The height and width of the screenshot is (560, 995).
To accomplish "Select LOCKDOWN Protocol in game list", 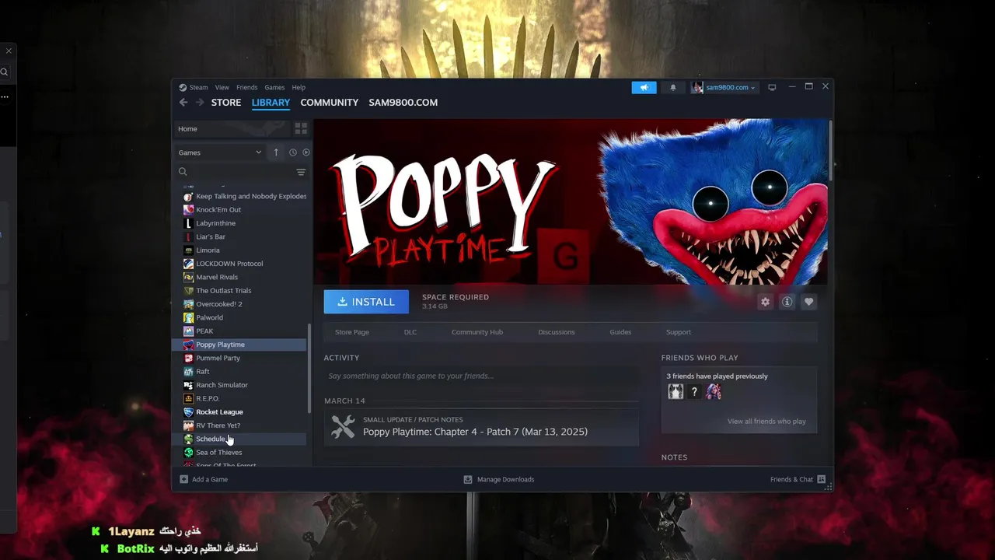I will point(229,264).
